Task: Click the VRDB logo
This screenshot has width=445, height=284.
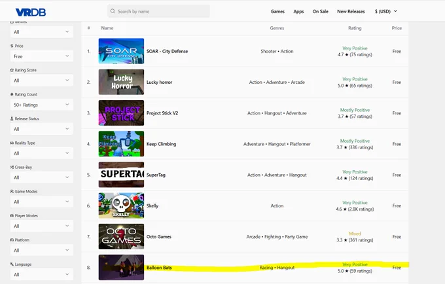Action: point(30,12)
